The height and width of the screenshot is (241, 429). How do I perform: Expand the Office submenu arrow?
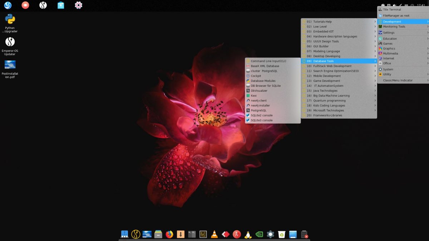[428, 64]
